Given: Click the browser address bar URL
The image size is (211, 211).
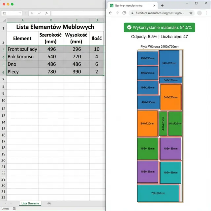Looking at the screenshot, I should tap(160, 13).
